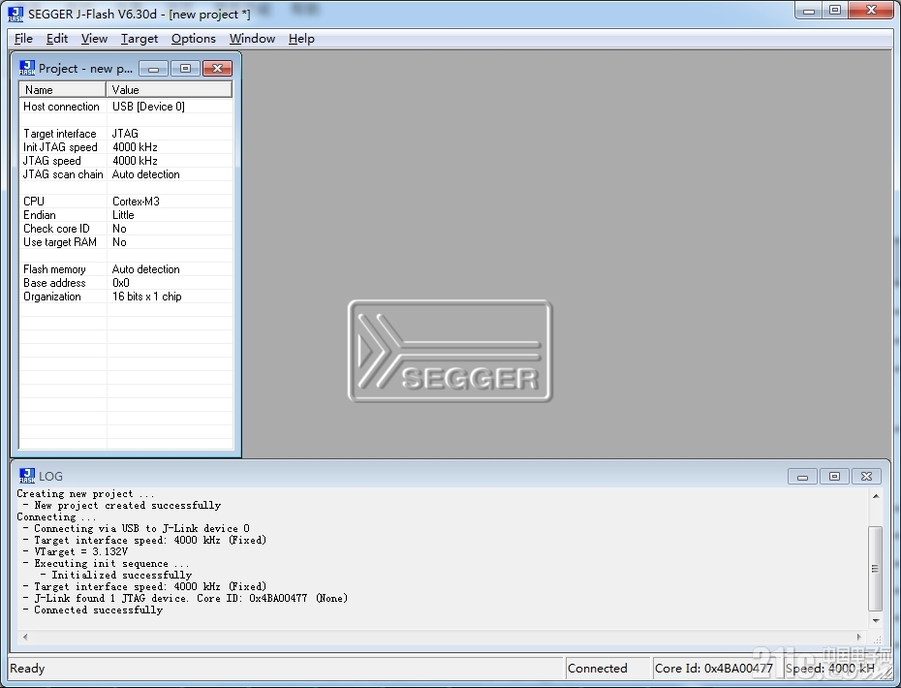Click the Project window J-Flash icon
This screenshot has height=688, width=901.
[x=27, y=68]
